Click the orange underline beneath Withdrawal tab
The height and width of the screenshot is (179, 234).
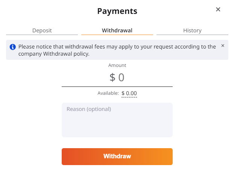[x=117, y=35]
